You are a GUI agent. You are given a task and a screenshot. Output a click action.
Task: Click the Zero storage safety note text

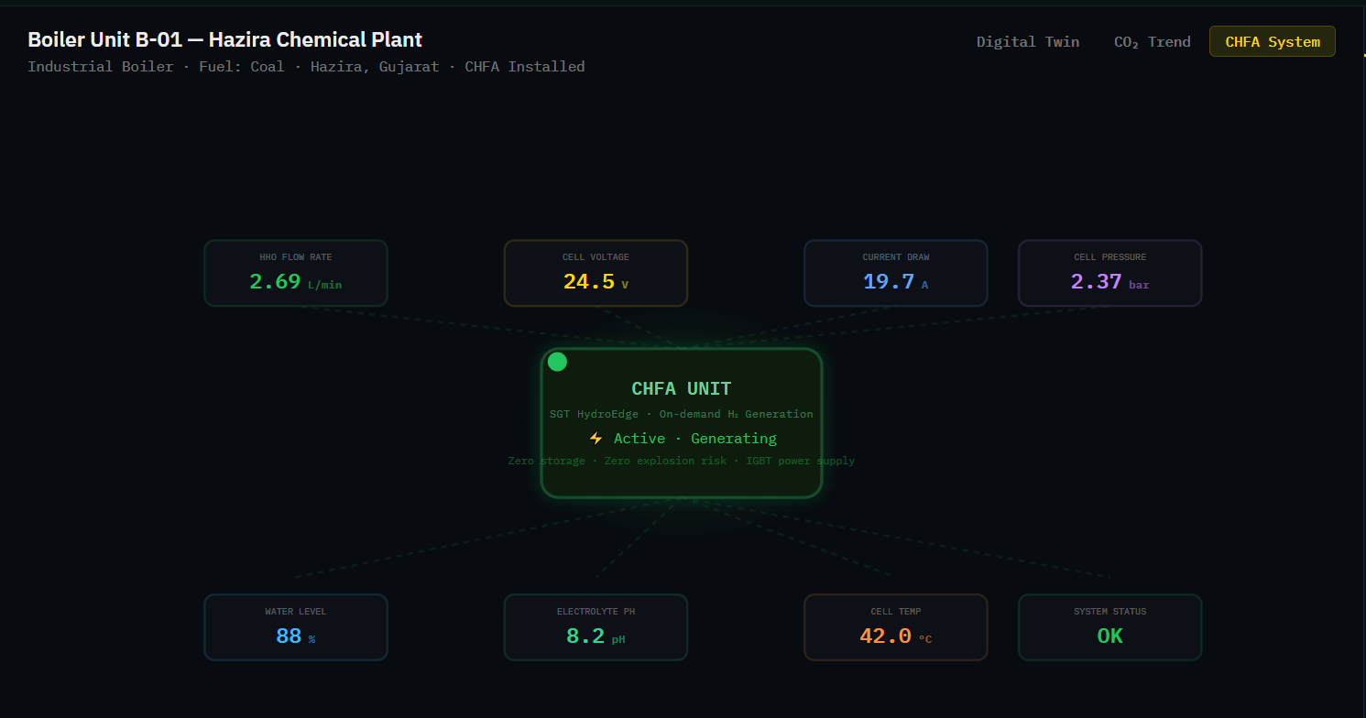click(x=681, y=461)
